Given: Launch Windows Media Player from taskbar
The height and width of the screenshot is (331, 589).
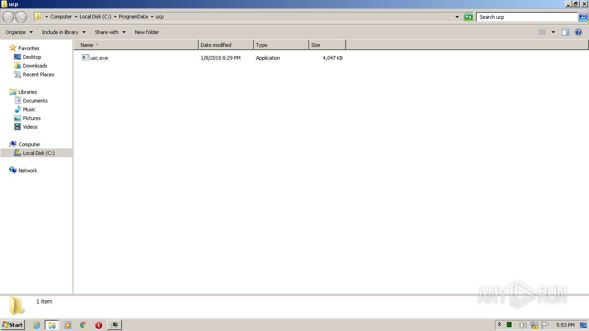Looking at the screenshot, I should click(x=68, y=325).
